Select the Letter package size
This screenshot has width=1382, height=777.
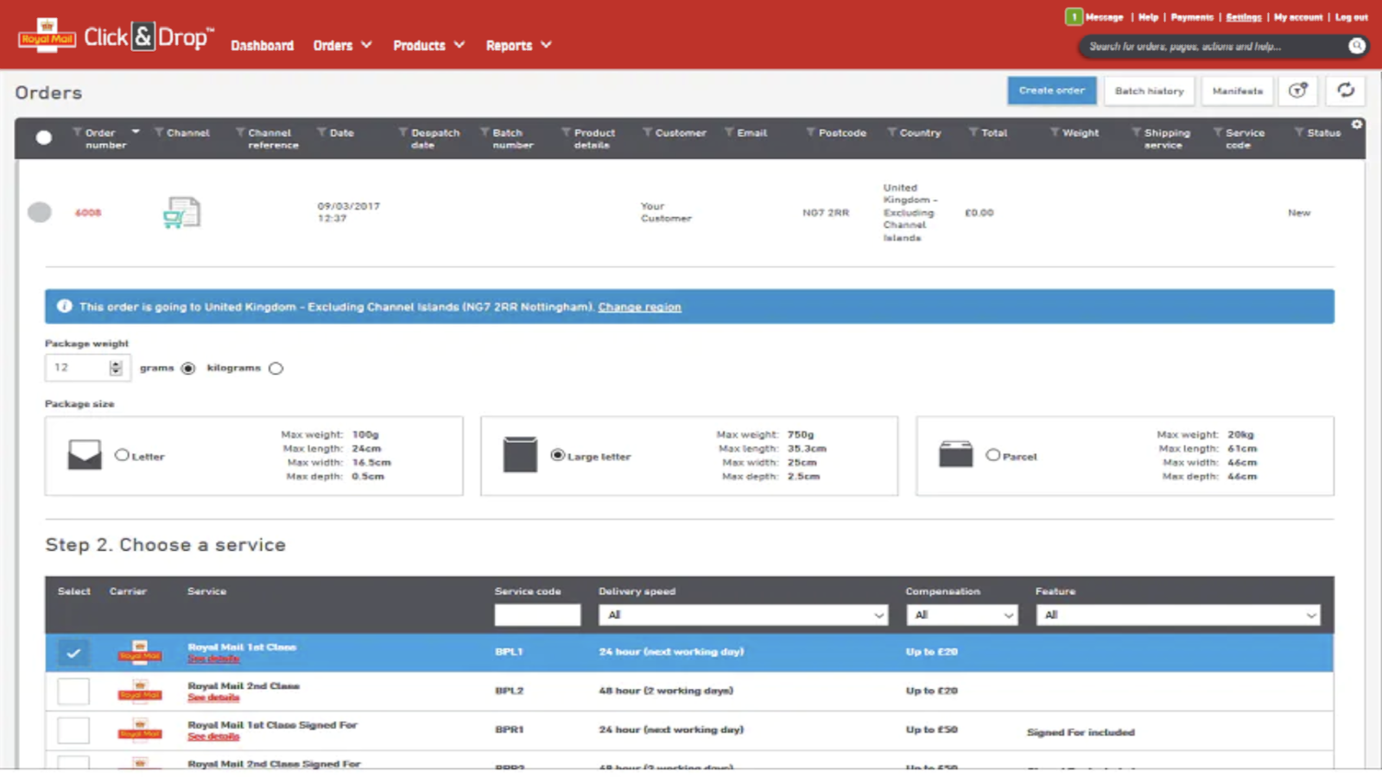tap(122, 455)
